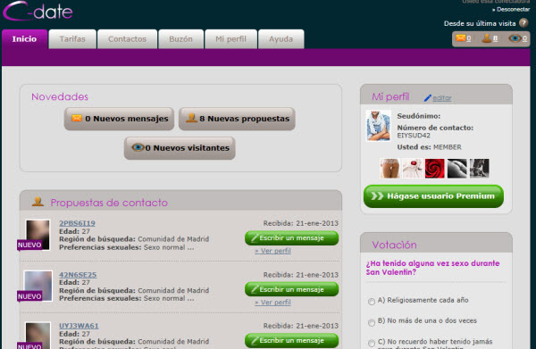Click the Novedades heading
This screenshot has height=349, width=536.
point(60,96)
